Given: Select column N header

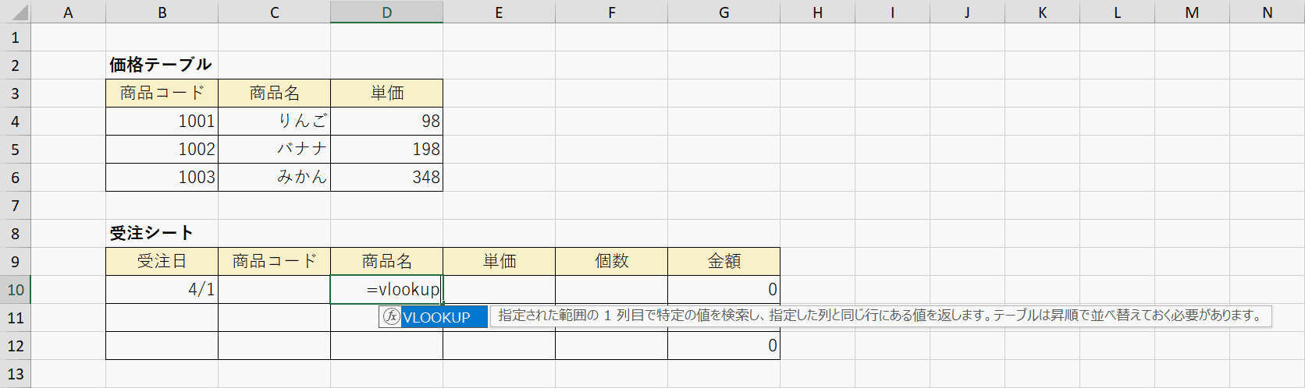Looking at the screenshot, I should [x=1267, y=12].
